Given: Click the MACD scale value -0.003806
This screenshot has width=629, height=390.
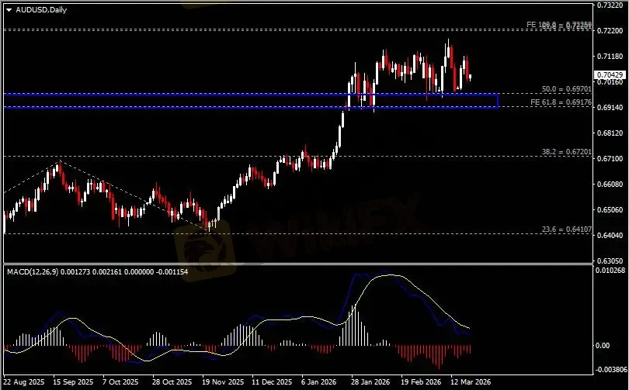Looking at the screenshot, I should [x=610, y=370].
